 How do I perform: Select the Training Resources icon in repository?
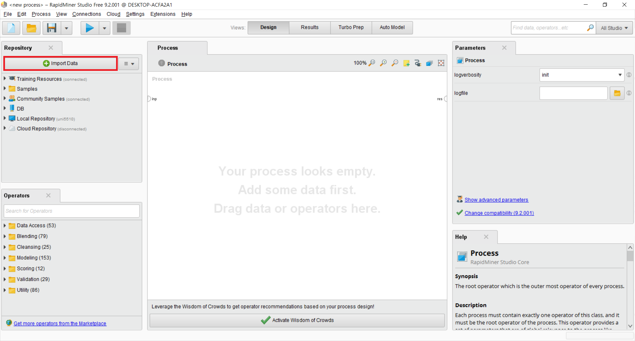point(12,78)
